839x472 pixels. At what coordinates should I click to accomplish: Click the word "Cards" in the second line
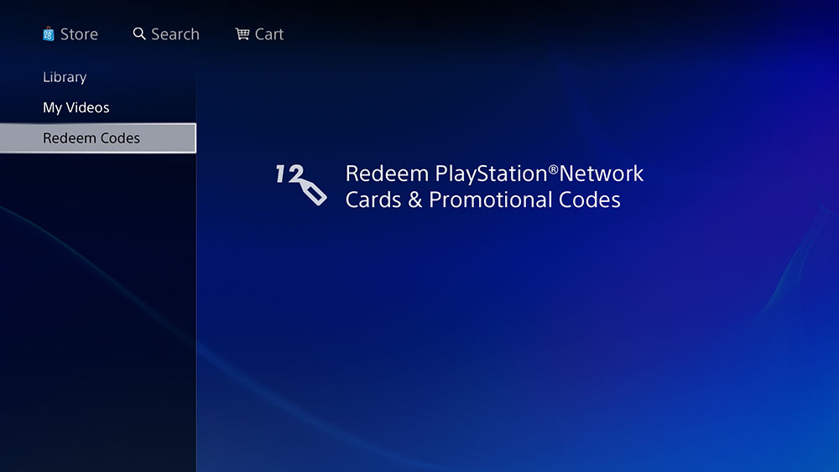click(373, 200)
